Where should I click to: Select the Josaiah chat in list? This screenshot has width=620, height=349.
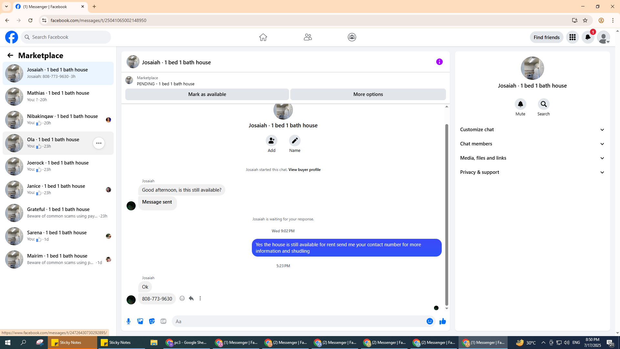pos(58,73)
